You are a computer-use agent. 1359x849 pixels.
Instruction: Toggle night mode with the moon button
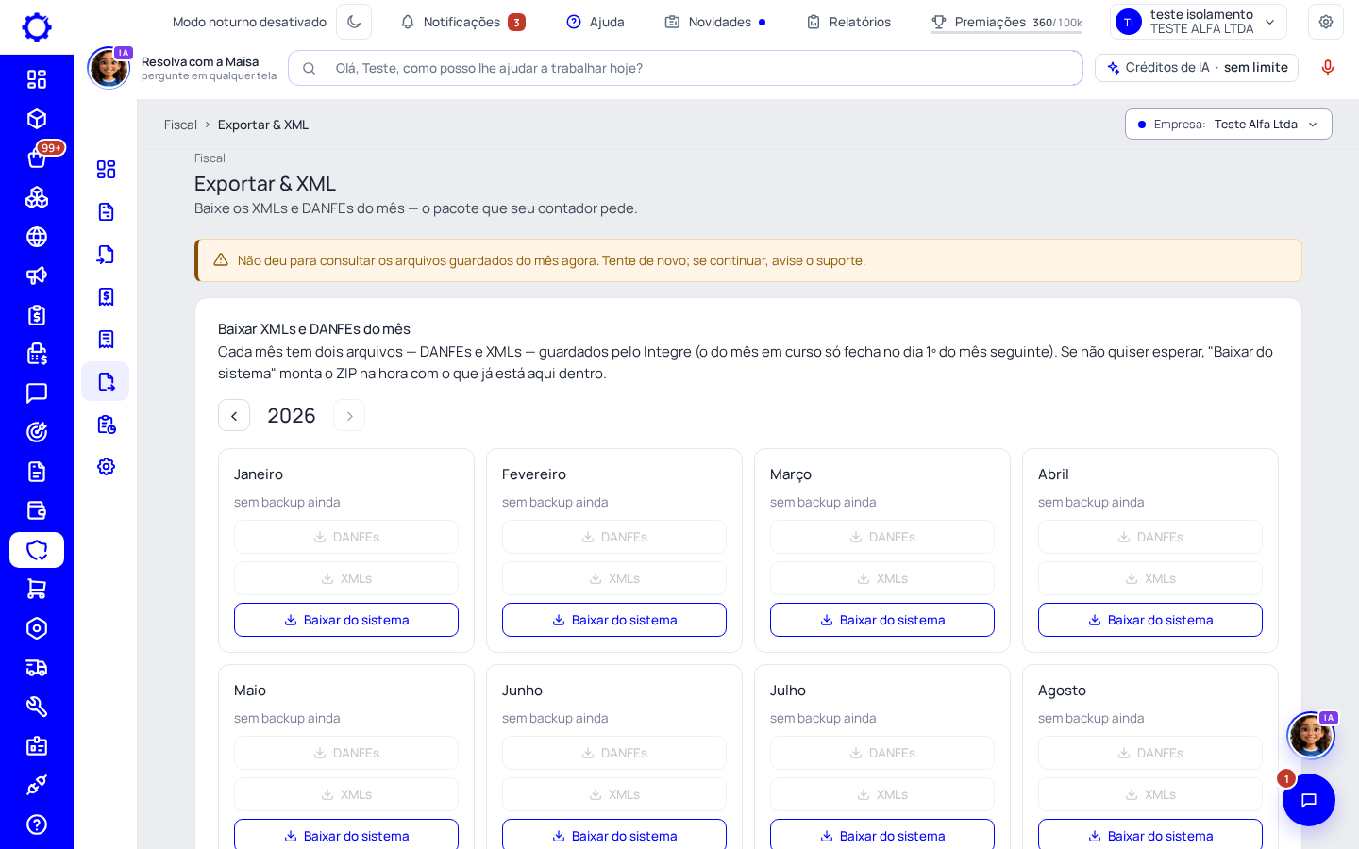click(x=354, y=22)
